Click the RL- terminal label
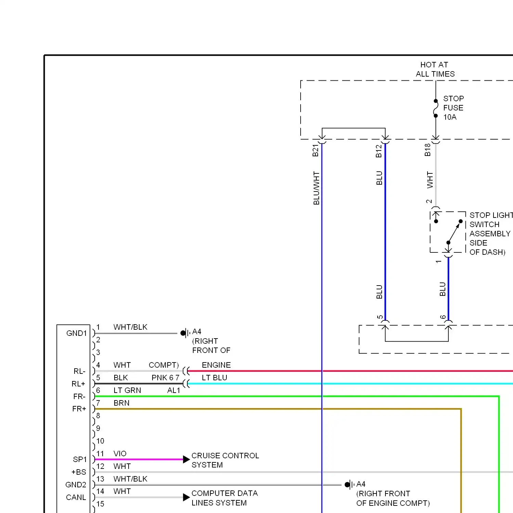This screenshot has width=513, height=513. coord(79,371)
